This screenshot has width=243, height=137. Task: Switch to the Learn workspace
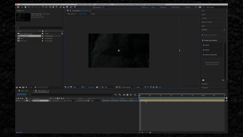click(x=153, y=7)
